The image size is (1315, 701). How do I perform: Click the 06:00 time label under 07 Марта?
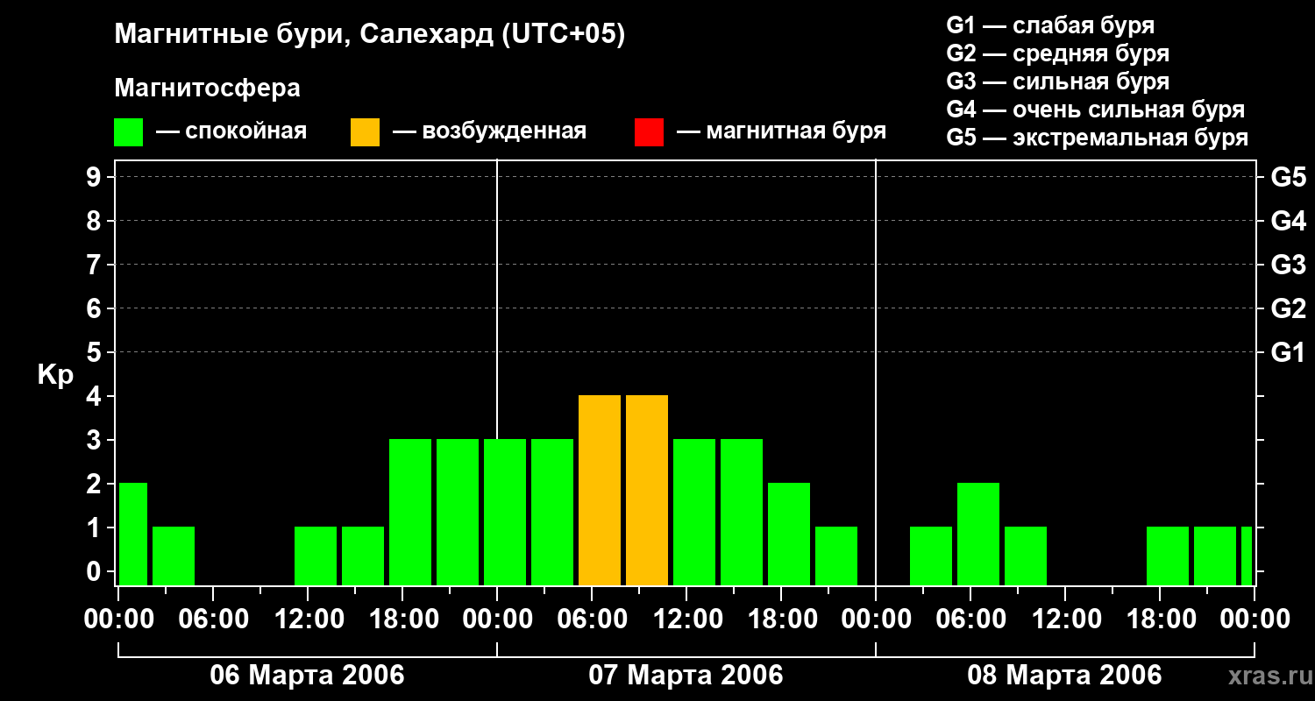(591, 620)
